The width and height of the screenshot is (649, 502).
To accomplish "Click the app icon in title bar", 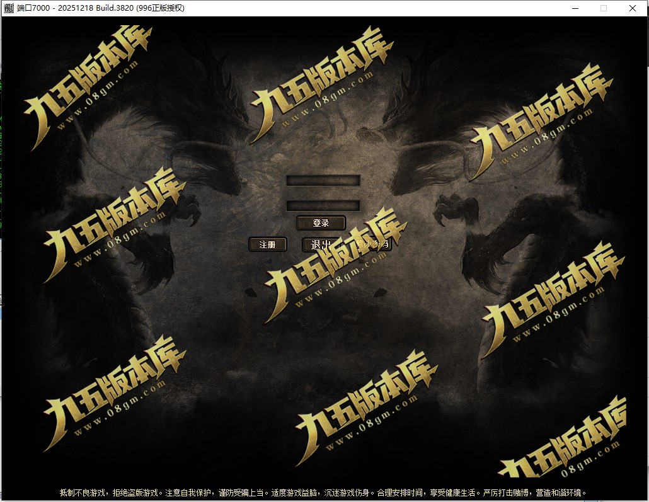I will coord(9,8).
